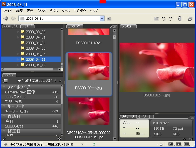Select the フォルダ tab
Viewport: 196px width, 148px height.
pyautogui.click(x=27, y=26)
